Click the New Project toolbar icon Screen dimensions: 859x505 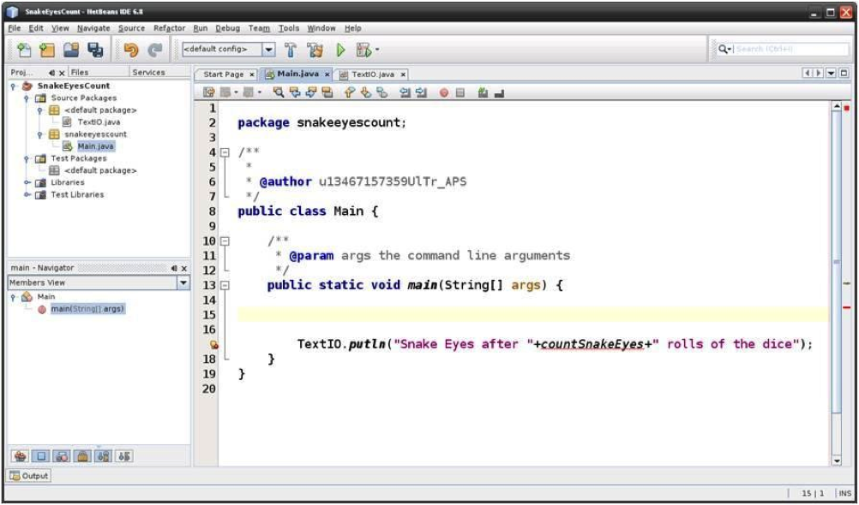pyautogui.click(x=48, y=50)
